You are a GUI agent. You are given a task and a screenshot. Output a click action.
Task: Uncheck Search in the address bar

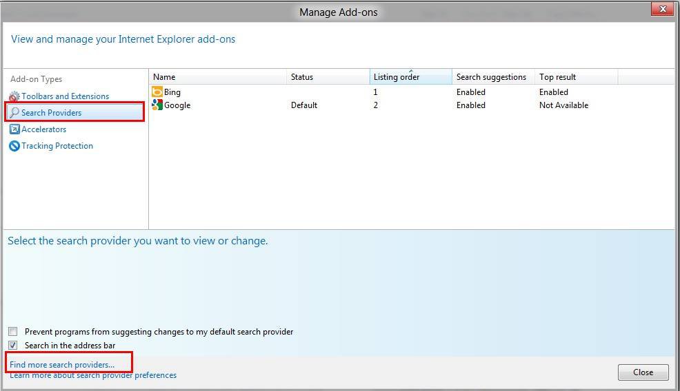pos(13,345)
